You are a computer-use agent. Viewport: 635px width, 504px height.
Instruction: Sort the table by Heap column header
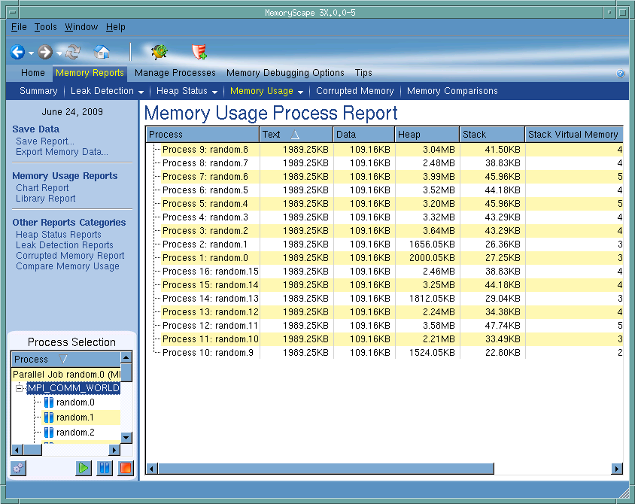pos(427,135)
